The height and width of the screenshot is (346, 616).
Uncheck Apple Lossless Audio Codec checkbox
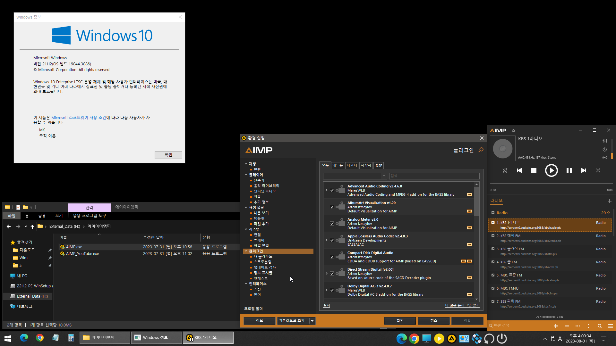(332, 240)
